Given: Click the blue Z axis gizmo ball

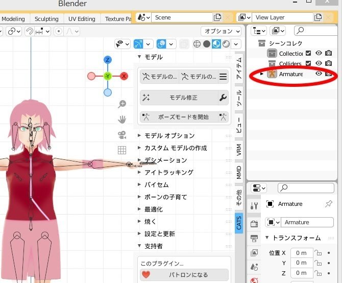Looking at the screenshot, I should pyautogui.click(x=108, y=60).
